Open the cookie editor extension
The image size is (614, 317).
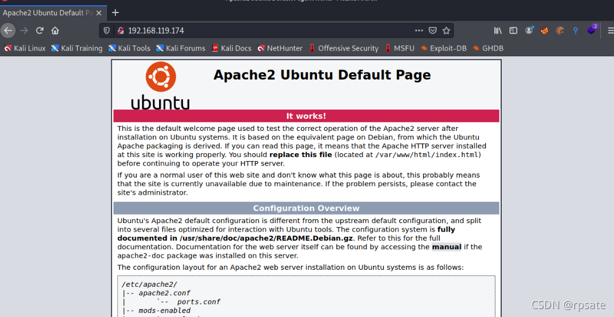(x=560, y=31)
